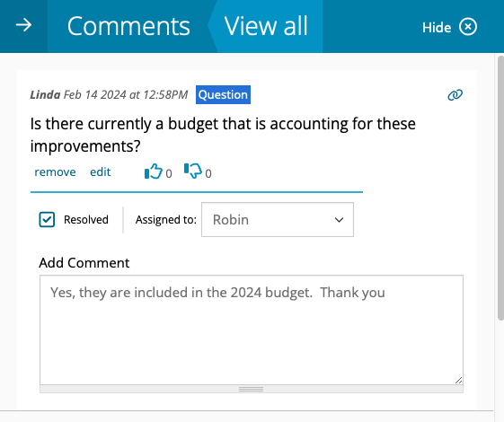Click the remove link
The height and width of the screenshot is (422, 504).
click(x=55, y=172)
